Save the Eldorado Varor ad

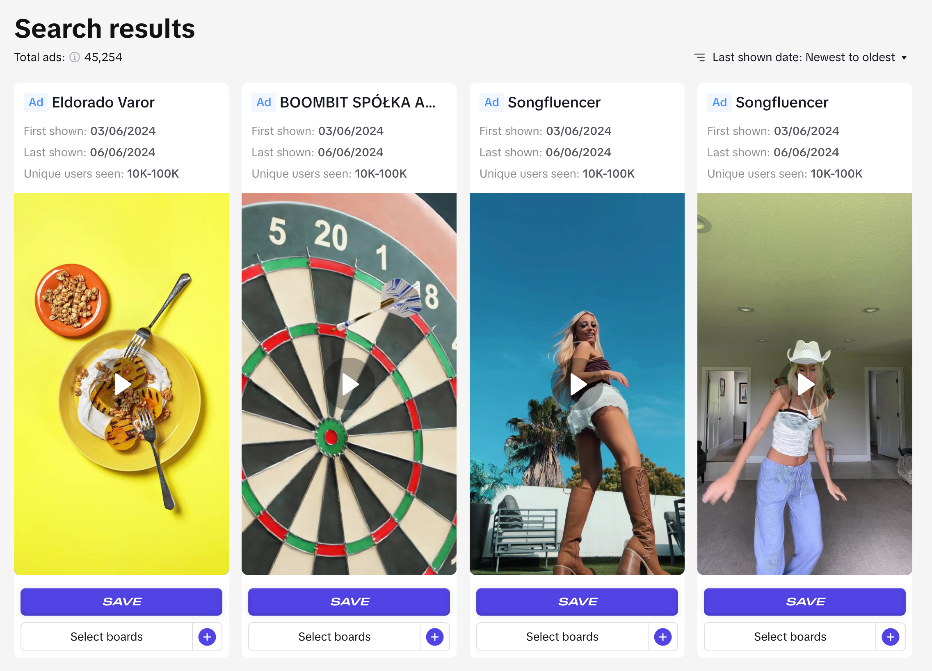121,602
